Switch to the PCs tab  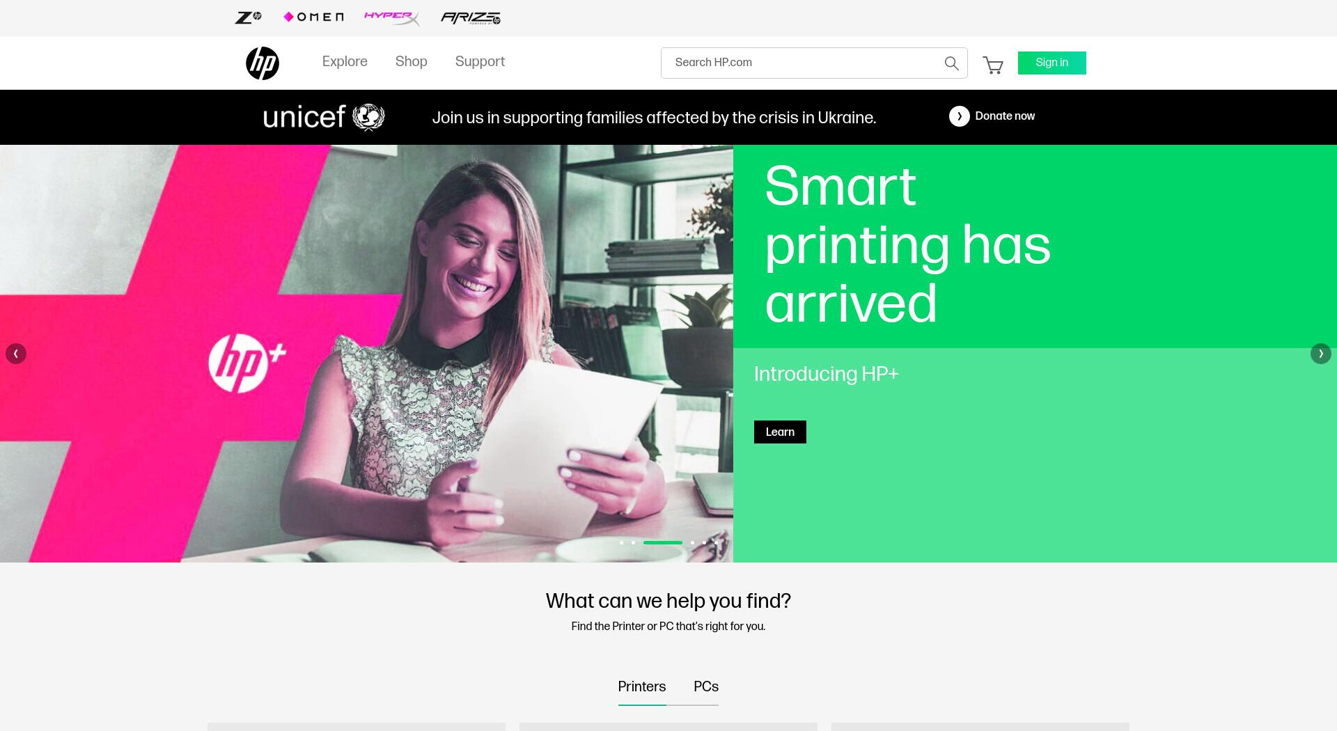click(x=706, y=687)
